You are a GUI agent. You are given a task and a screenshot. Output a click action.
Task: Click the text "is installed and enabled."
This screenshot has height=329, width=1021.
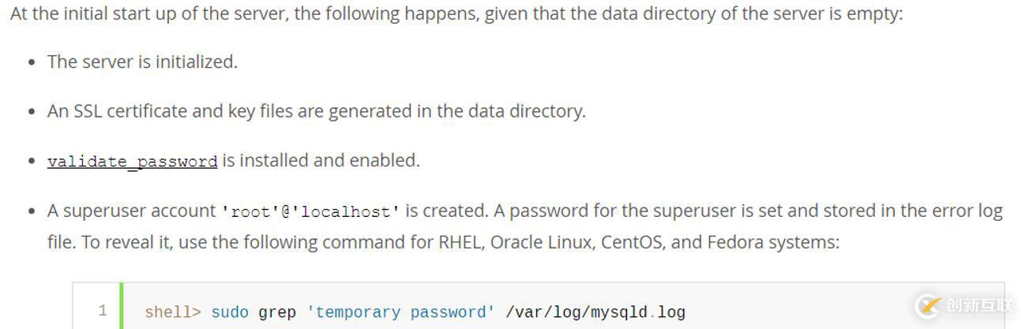(321, 161)
